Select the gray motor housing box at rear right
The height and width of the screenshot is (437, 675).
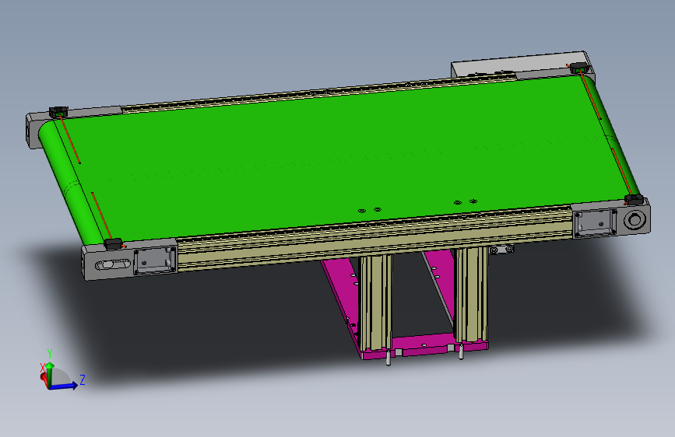tap(523, 65)
